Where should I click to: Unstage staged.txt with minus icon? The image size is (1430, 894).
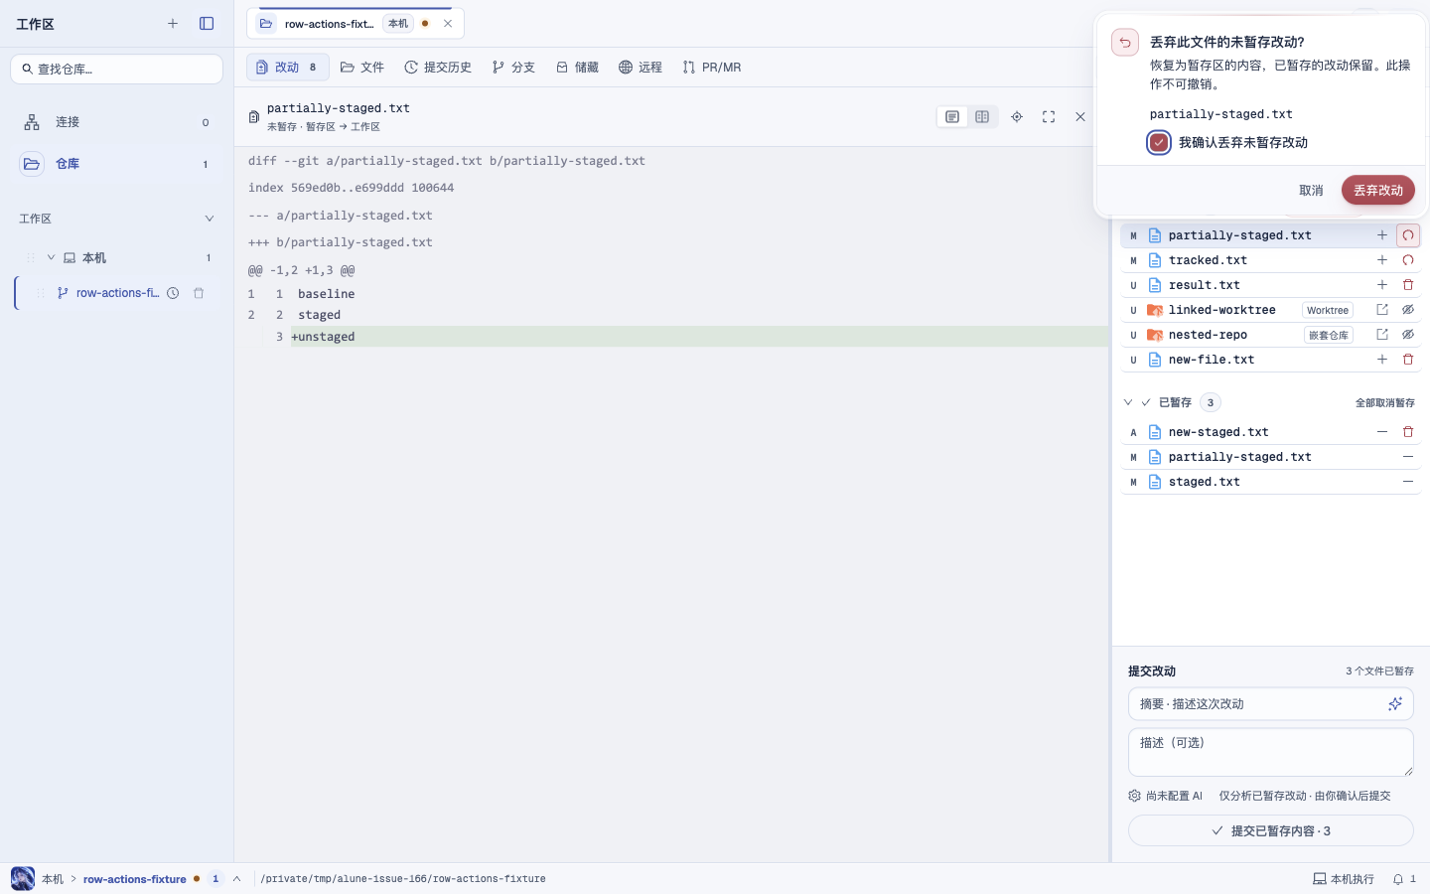pos(1408,482)
